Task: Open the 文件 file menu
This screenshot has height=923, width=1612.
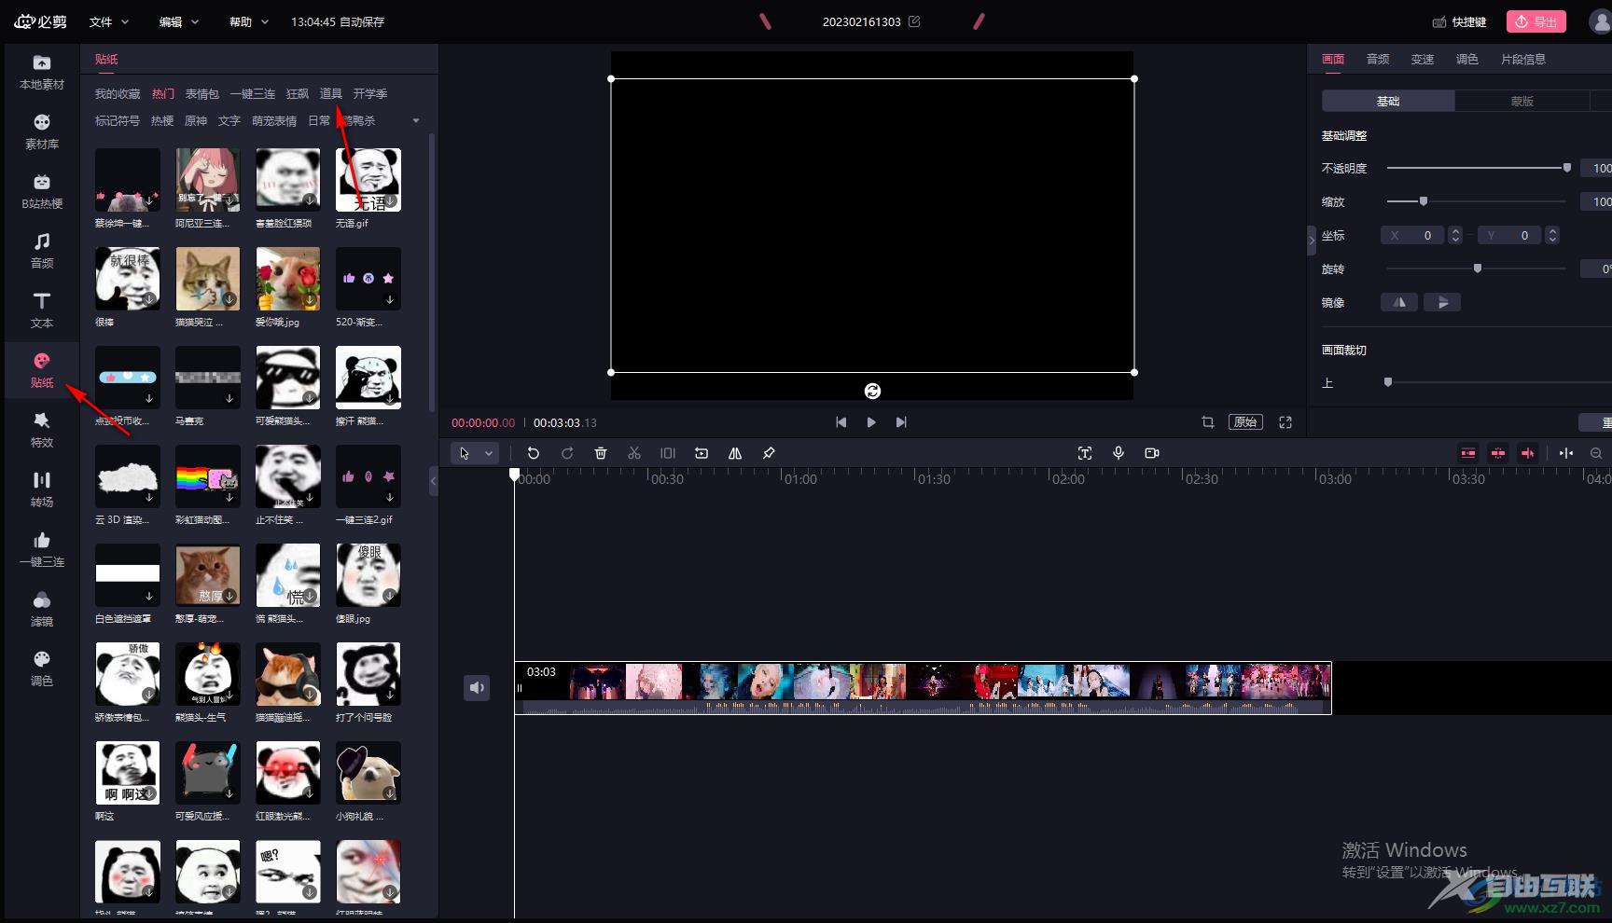Action: 109,21
